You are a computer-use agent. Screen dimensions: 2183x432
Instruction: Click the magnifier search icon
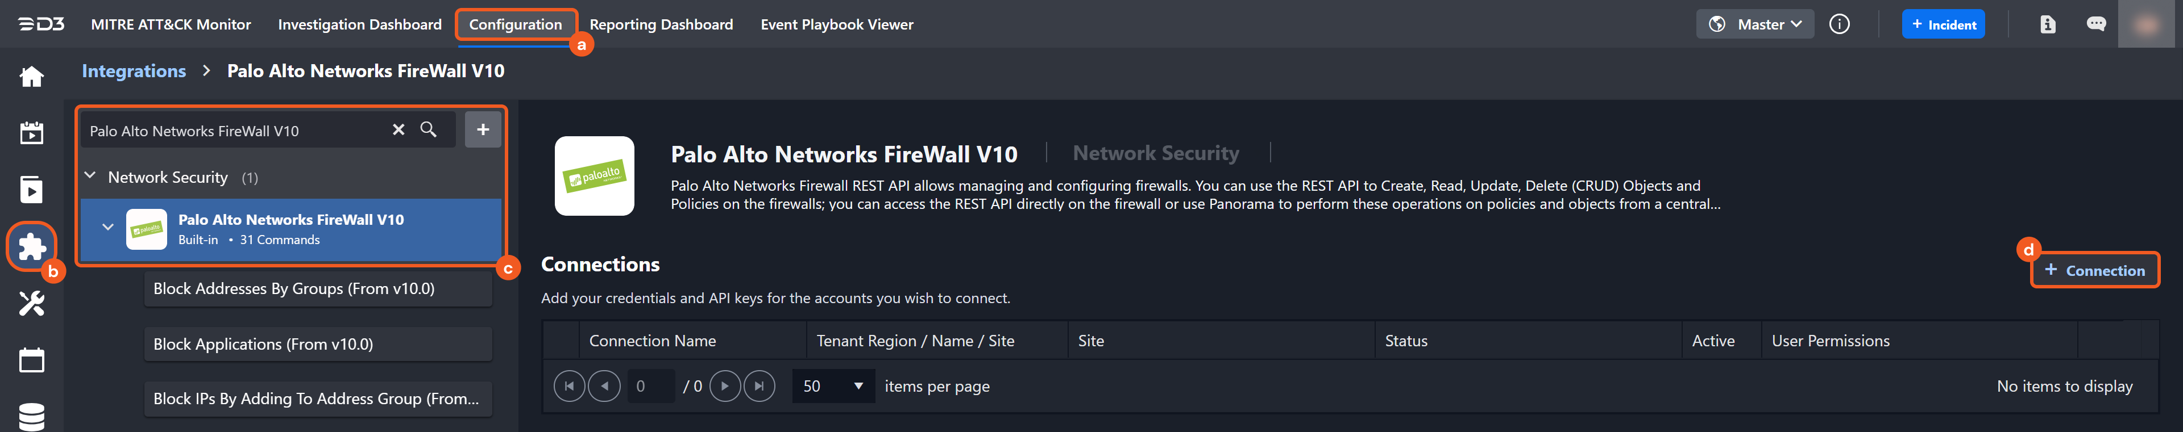(429, 129)
